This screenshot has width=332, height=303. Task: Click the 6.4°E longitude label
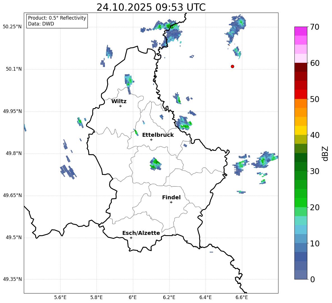tap(205, 297)
